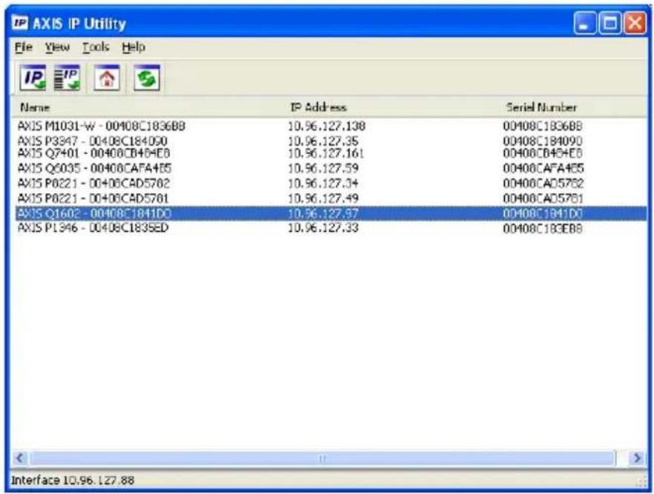The image size is (654, 494).
Task: Sort by the IP Address column header
Action: click(318, 107)
